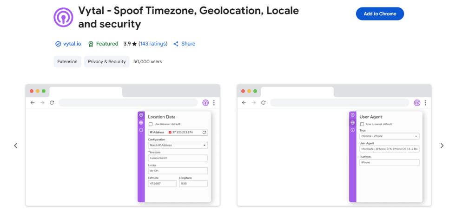Select the Extension category chip
The height and width of the screenshot is (213, 476).
[67, 61]
